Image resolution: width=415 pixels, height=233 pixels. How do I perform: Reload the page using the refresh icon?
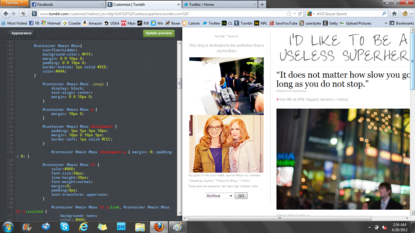300,14
